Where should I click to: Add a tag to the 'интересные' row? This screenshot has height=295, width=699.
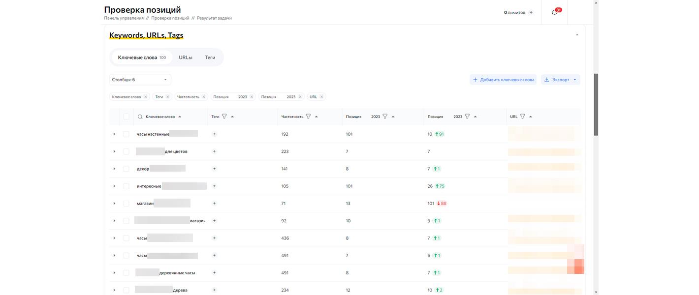tap(214, 186)
